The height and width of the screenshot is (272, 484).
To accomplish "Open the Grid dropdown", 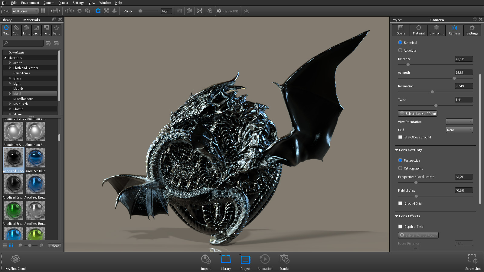I will point(459,130).
